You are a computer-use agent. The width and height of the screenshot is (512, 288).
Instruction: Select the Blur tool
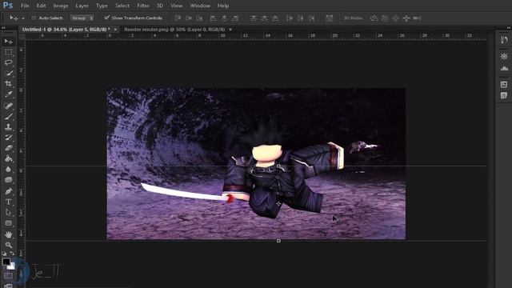pyautogui.click(x=9, y=170)
